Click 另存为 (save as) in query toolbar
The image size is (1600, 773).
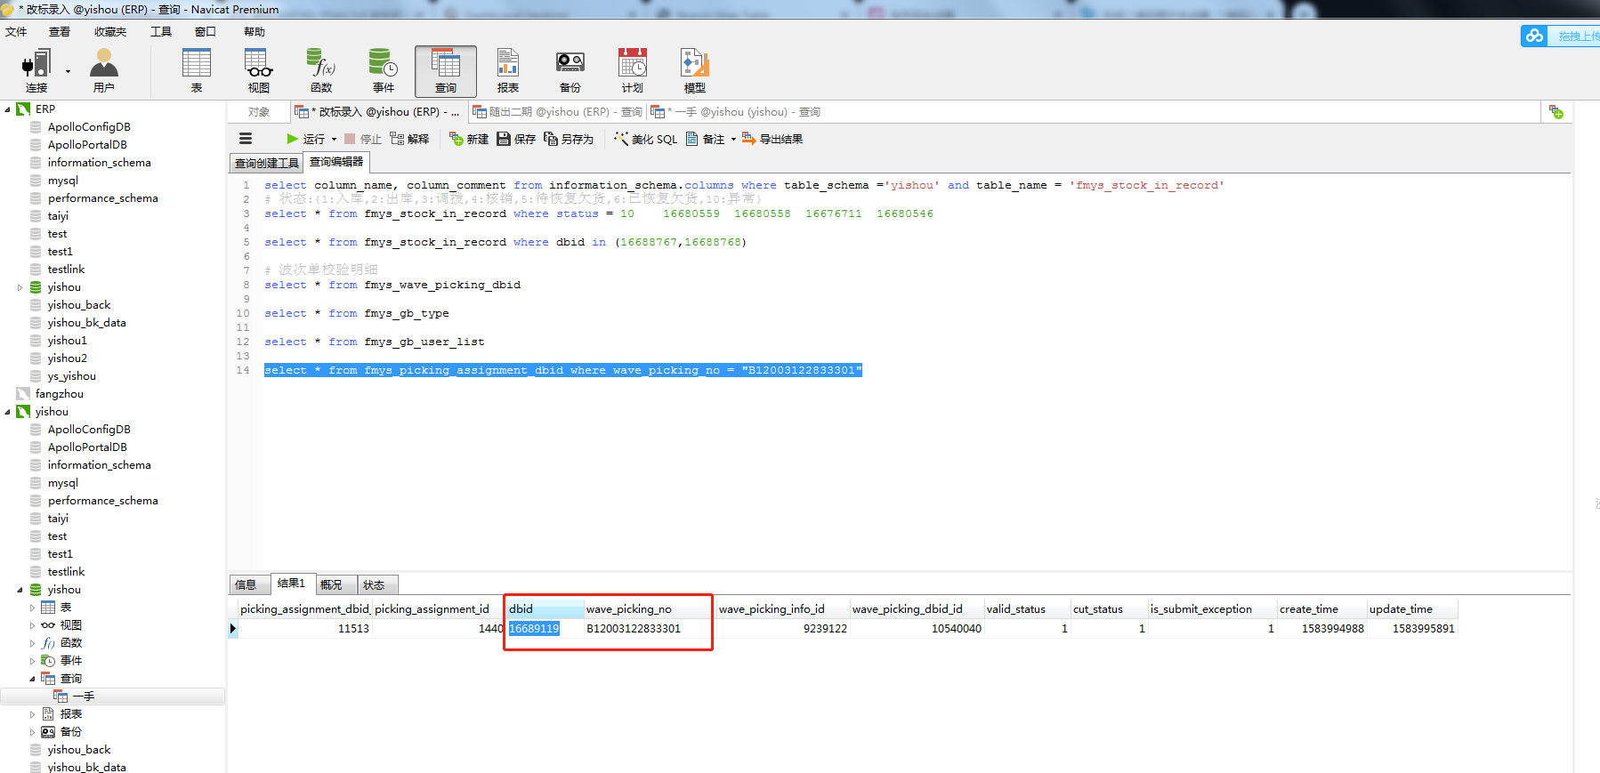point(569,139)
